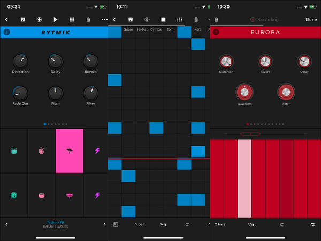Open the Techno Kit preset selector
This screenshot has width=321, height=241.
click(56, 224)
